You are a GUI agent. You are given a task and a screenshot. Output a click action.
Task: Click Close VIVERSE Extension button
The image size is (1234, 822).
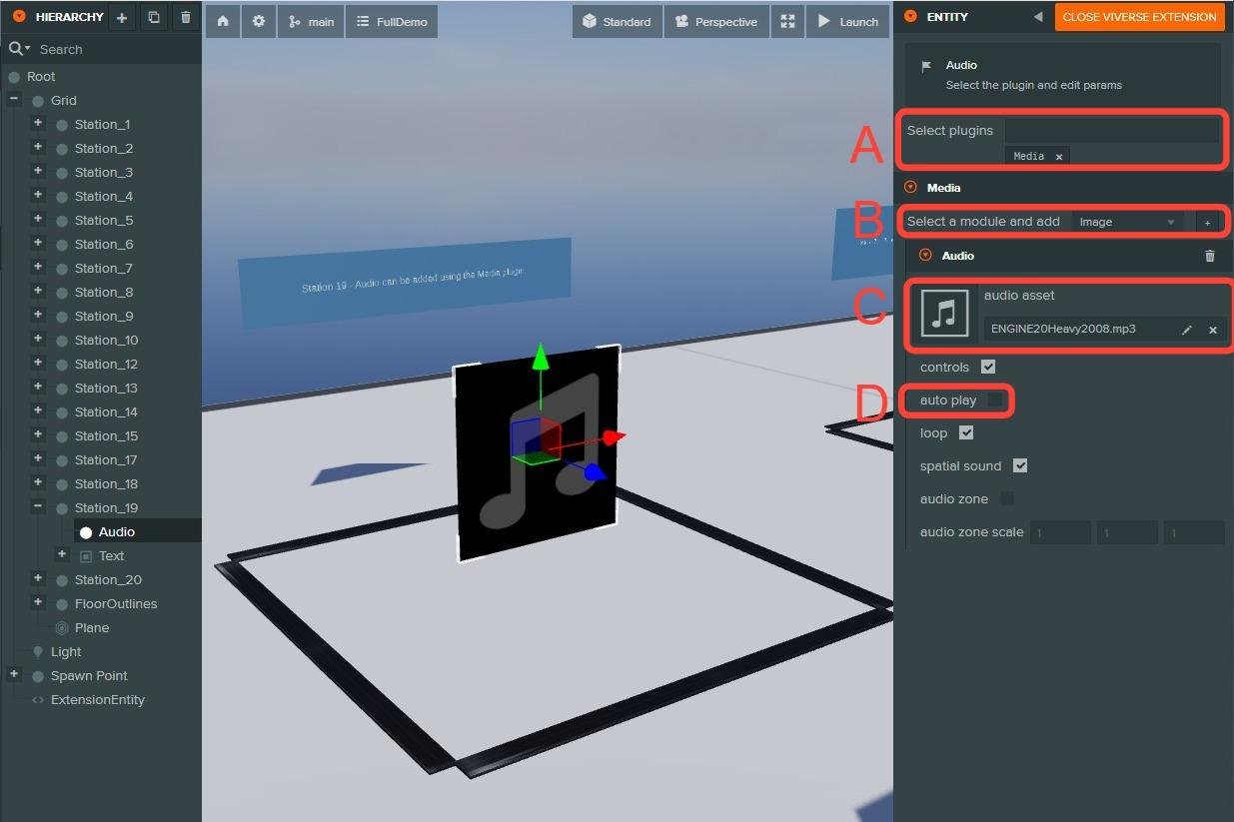1139,17
